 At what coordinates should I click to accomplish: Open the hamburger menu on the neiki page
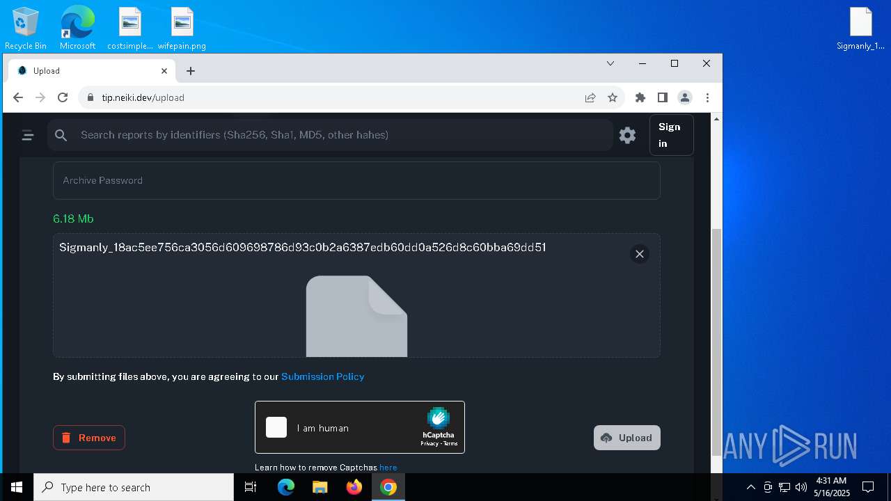pos(28,135)
